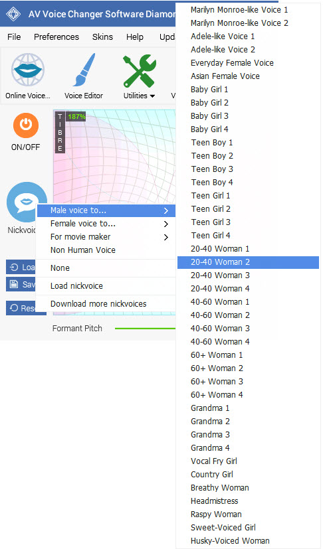Adjust the green Formant Pitch slider
The height and width of the screenshot is (549, 323).
coord(145,329)
